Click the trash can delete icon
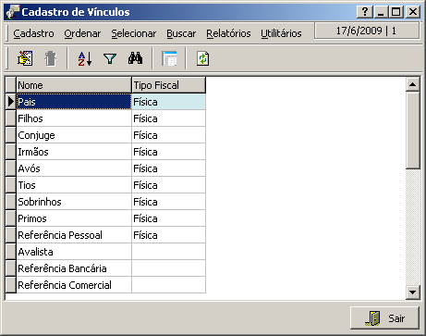This screenshot has width=426, height=336. [50, 58]
